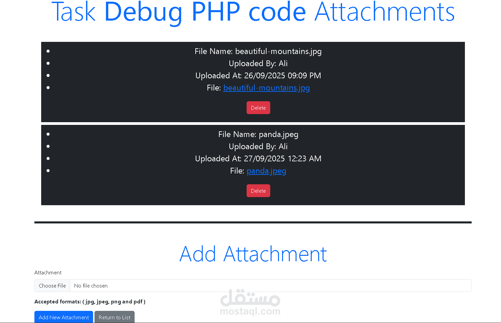Go back using Return to List
Screen dimensions: 501x323
click(114, 317)
